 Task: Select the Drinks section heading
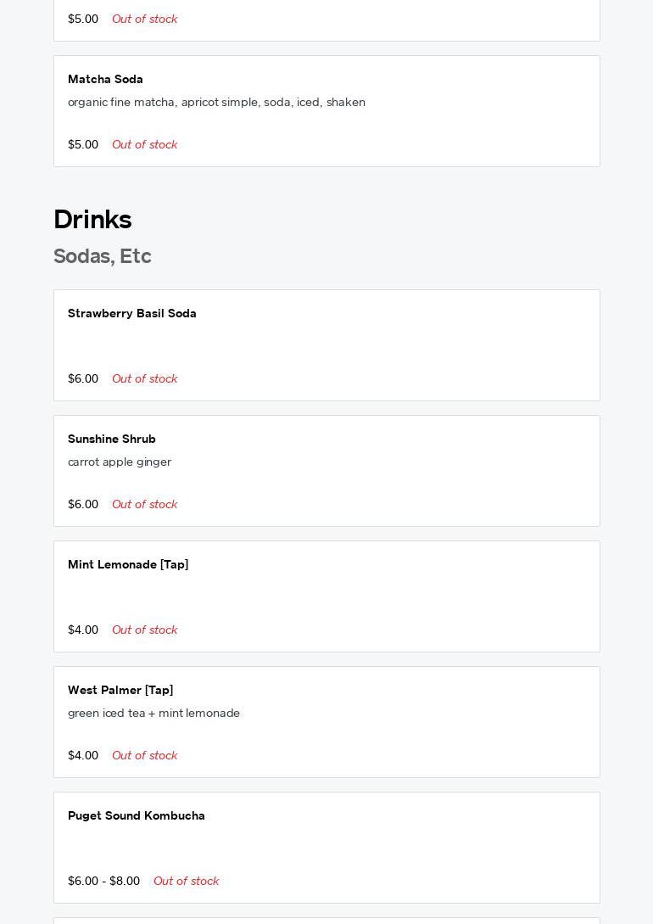[92, 220]
